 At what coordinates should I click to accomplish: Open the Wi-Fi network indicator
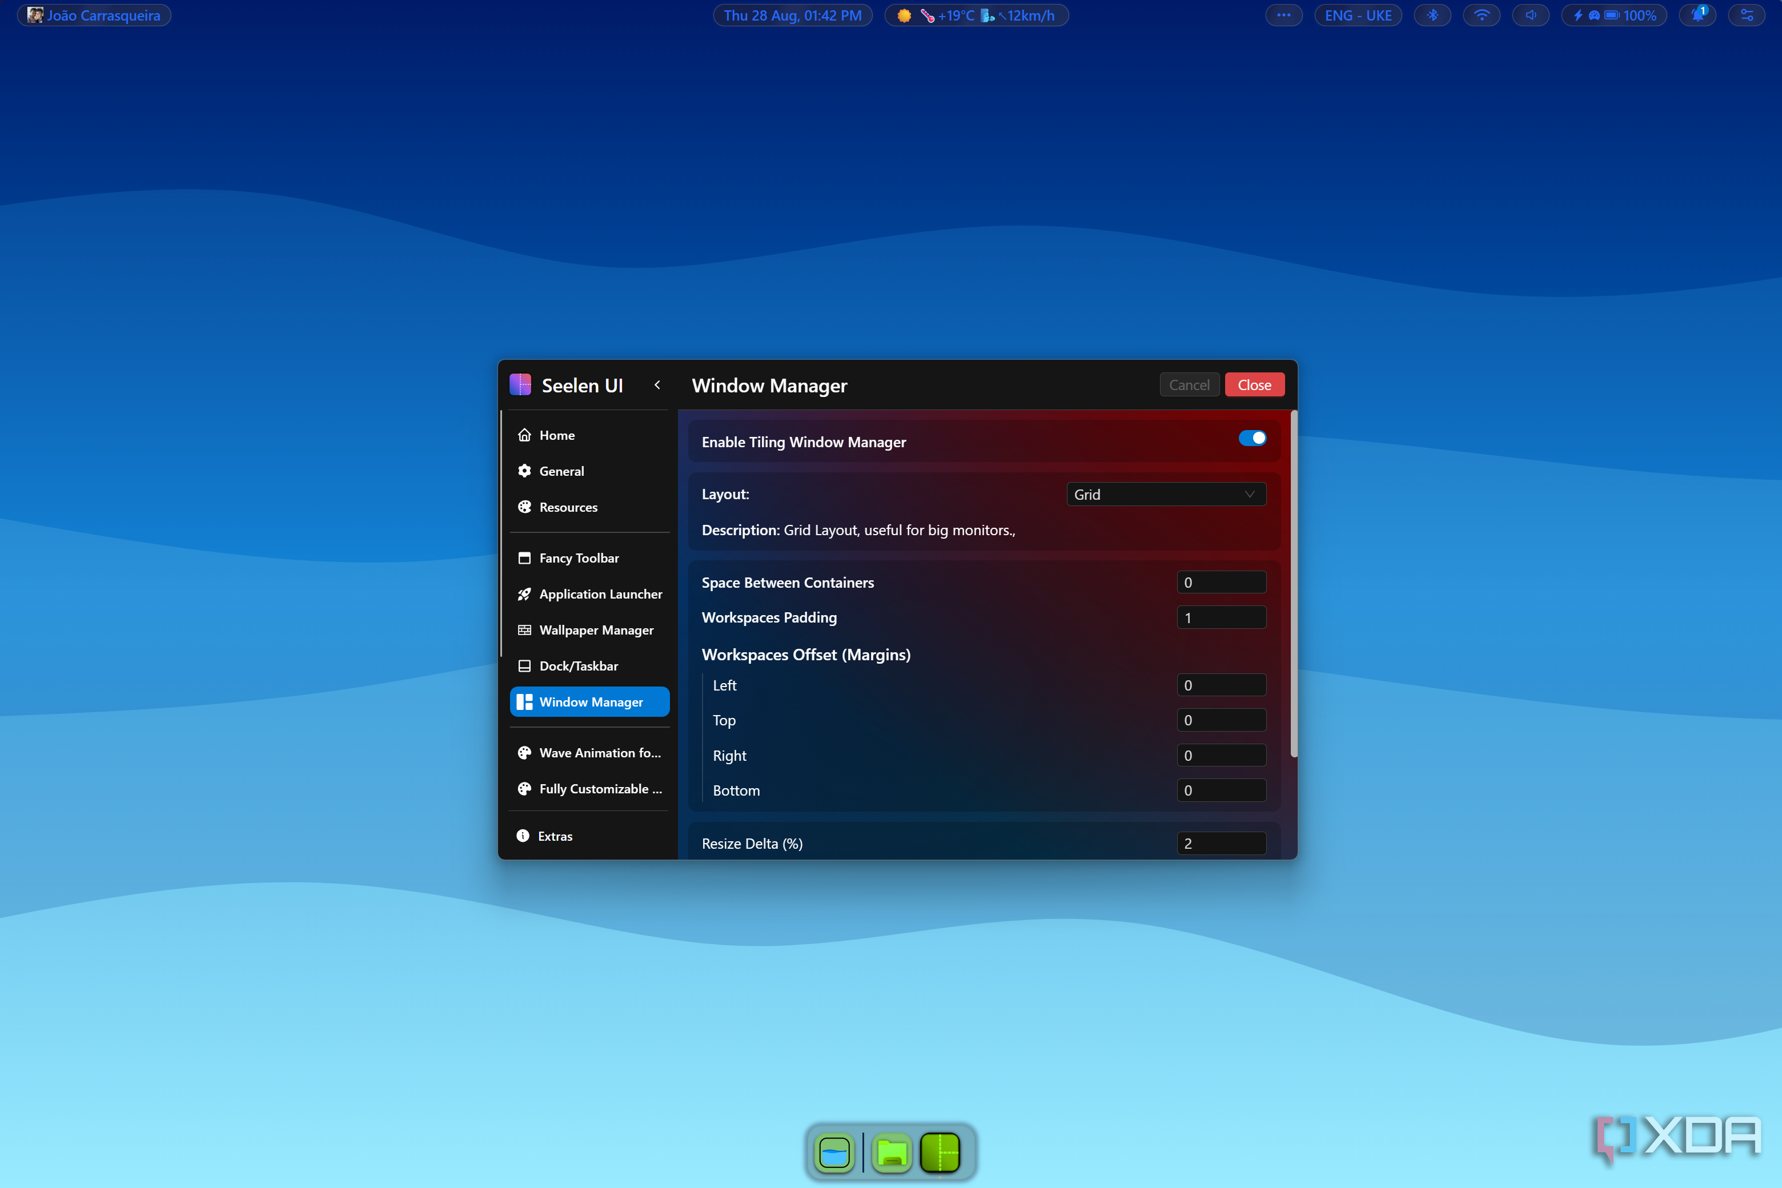1481,15
